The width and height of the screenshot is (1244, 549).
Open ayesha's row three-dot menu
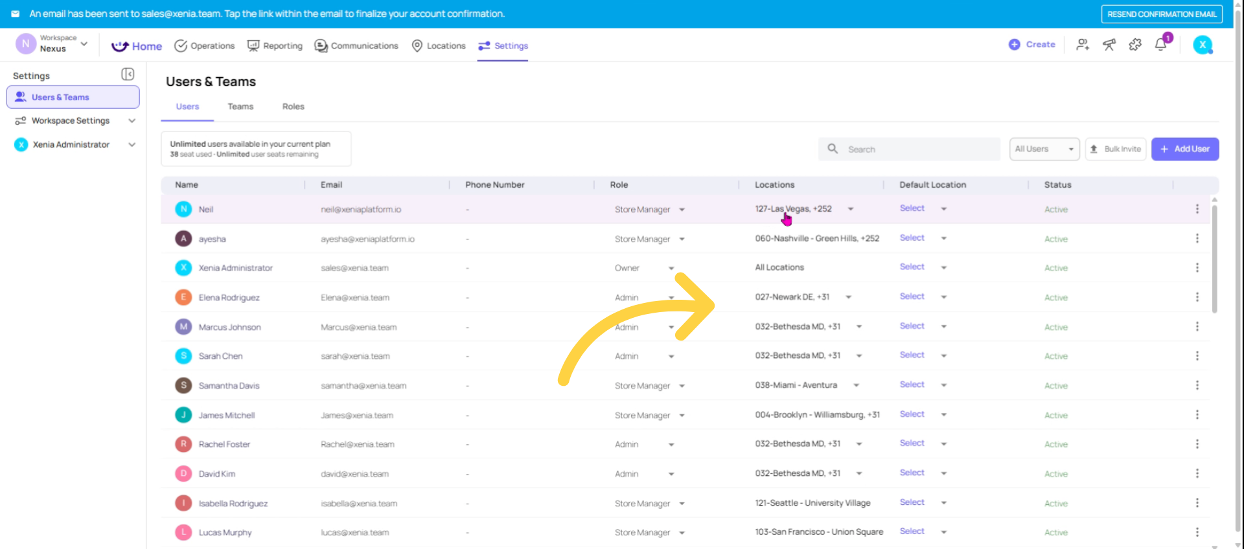point(1197,239)
